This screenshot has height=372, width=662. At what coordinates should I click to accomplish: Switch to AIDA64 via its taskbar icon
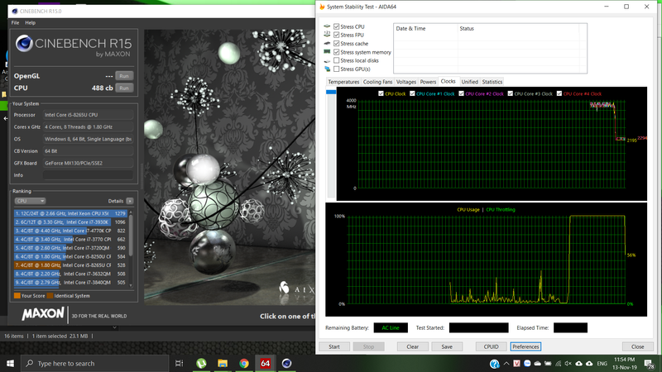265,363
